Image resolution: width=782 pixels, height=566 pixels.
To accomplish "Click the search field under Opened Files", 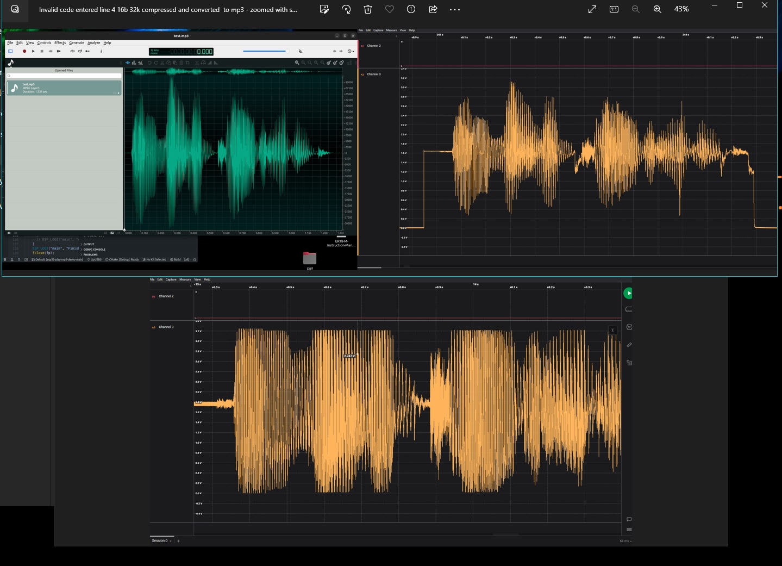I will tap(64, 76).
